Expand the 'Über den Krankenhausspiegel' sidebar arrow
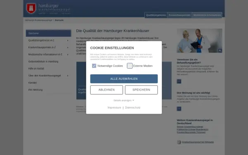This screenshot has height=155, width=248. (x=68, y=76)
